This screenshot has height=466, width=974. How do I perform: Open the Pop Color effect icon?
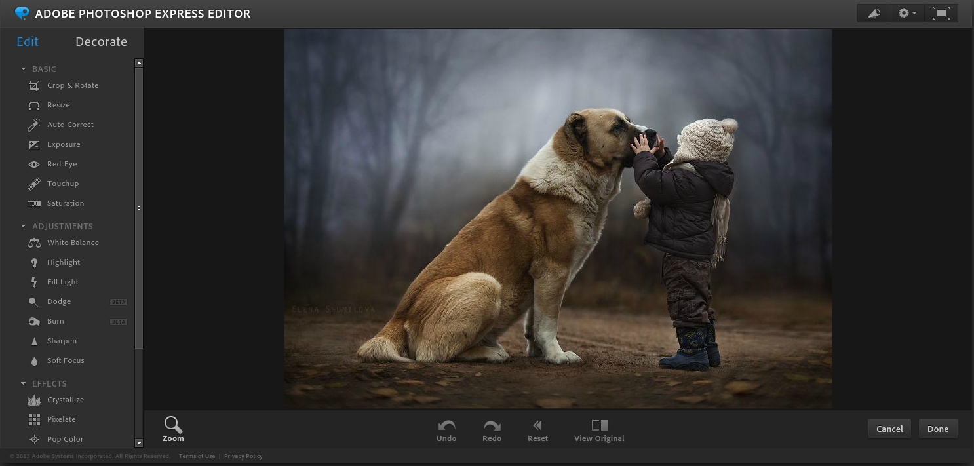click(34, 439)
